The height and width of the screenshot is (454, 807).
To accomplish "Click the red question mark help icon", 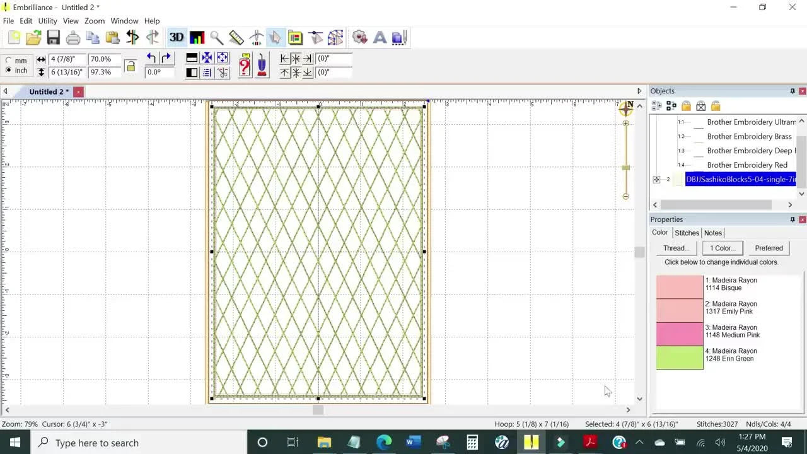I will pos(245,65).
